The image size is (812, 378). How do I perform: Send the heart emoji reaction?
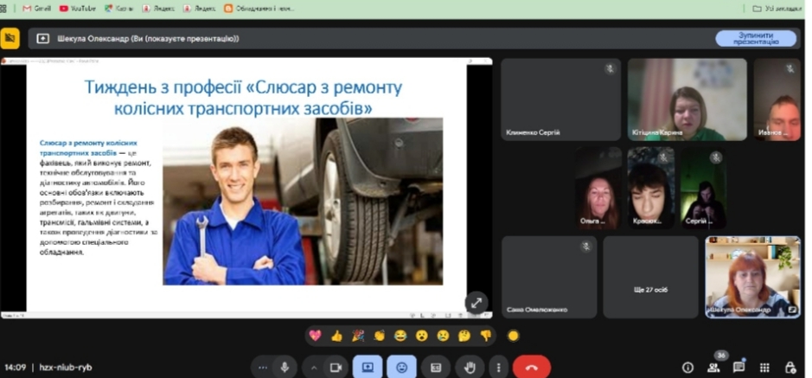[315, 336]
